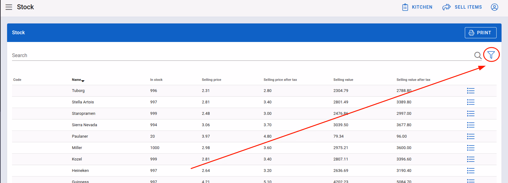Click Kozel's selling value after tax 3396.60
The width and height of the screenshot is (508, 183).
404,159
